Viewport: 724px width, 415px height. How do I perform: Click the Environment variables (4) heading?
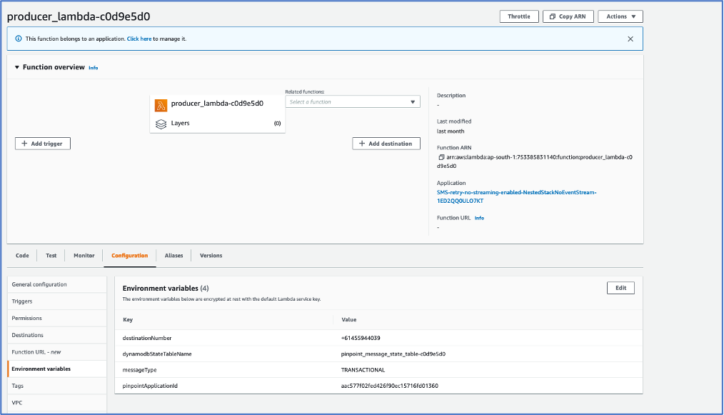coord(166,289)
